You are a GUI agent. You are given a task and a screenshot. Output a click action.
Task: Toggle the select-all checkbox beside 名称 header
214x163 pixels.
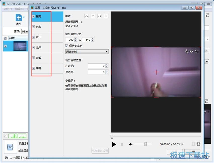[x=5, y=38]
